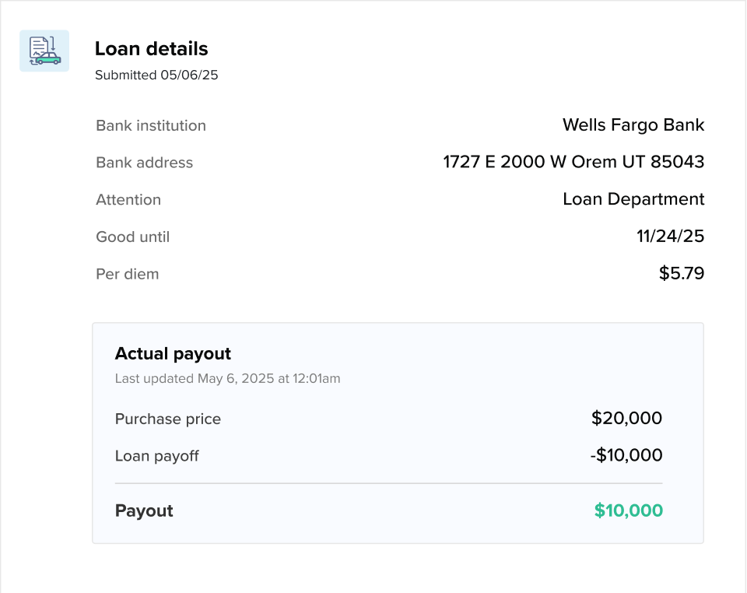The image size is (747, 593).
Task: Click the Orem UT street address
Action: pyautogui.click(x=573, y=162)
